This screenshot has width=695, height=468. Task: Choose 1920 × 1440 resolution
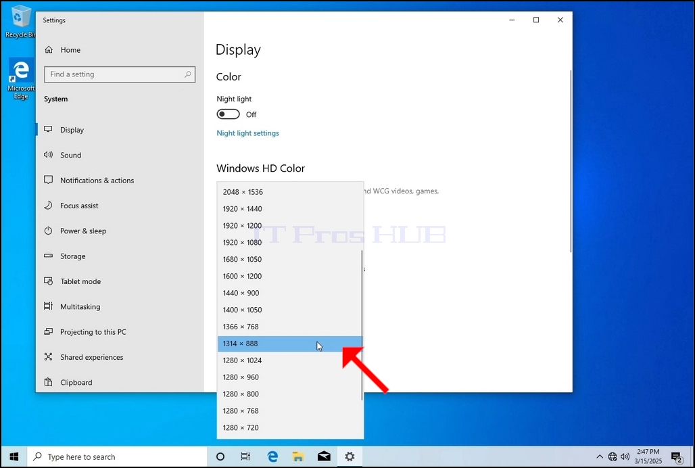pos(290,209)
